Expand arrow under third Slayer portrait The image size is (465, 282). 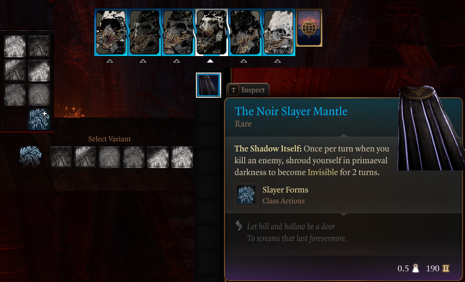[177, 61]
